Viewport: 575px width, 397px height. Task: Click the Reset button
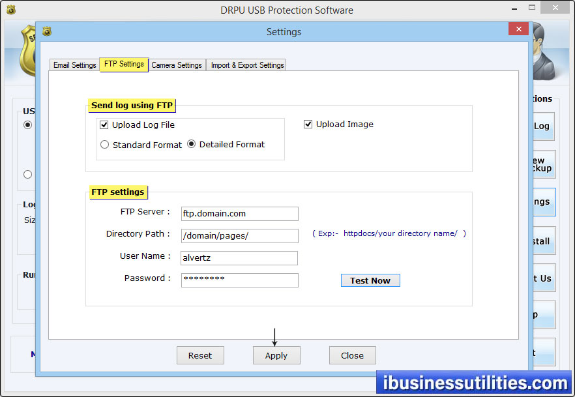(x=200, y=355)
